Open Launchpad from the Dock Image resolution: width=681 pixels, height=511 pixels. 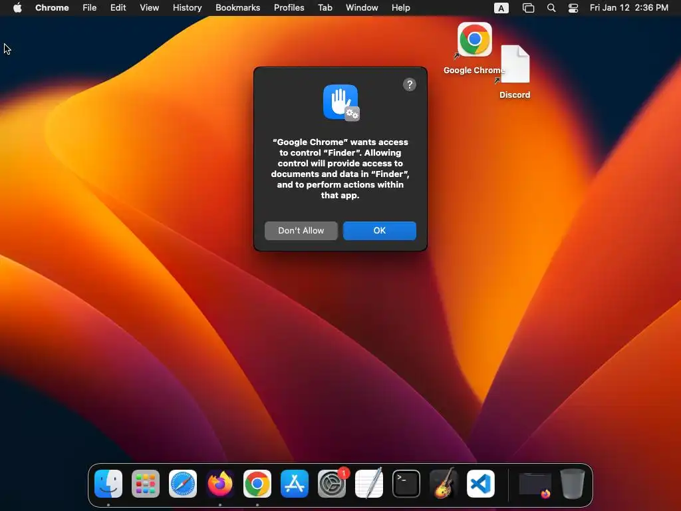click(x=146, y=483)
